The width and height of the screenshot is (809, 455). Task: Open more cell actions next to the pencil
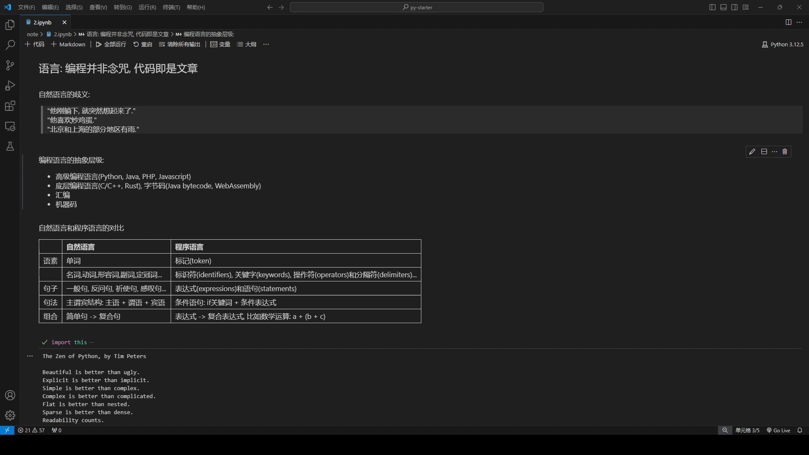coord(774,152)
